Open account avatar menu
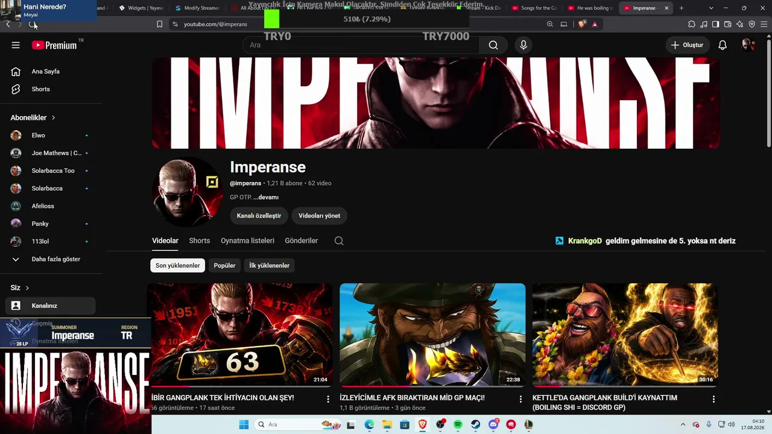Image resolution: width=772 pixels, height=434 pixels. 748,45
